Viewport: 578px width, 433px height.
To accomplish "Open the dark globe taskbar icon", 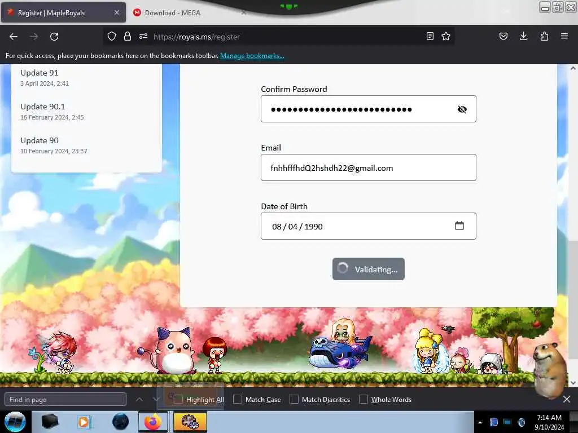I will coord(121,422).
